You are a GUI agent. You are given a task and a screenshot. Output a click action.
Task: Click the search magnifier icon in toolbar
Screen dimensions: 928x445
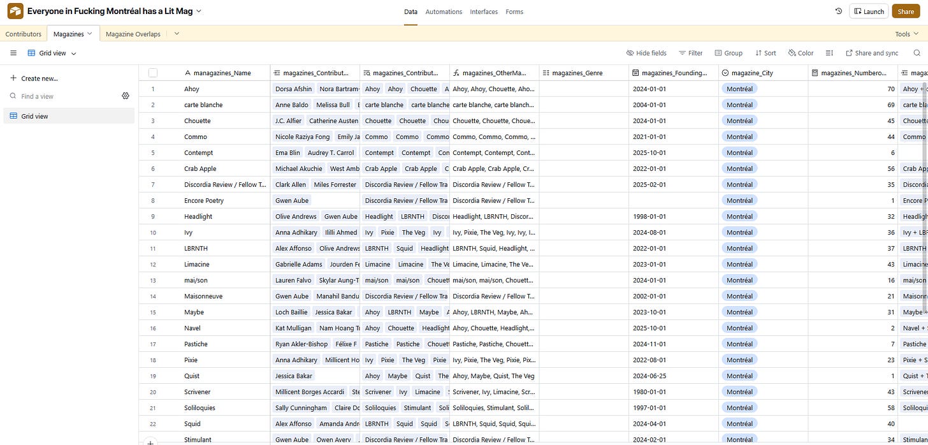[917, 53]
